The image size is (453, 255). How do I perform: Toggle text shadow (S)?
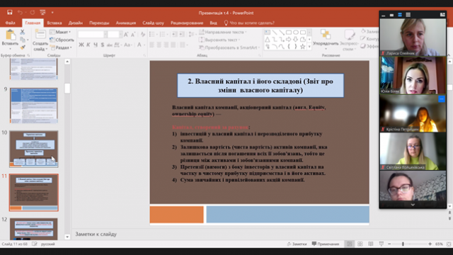102,45
